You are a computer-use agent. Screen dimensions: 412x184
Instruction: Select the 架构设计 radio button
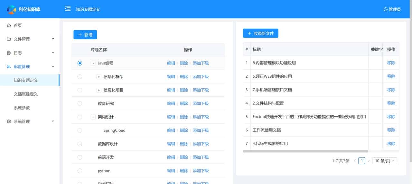80,117
